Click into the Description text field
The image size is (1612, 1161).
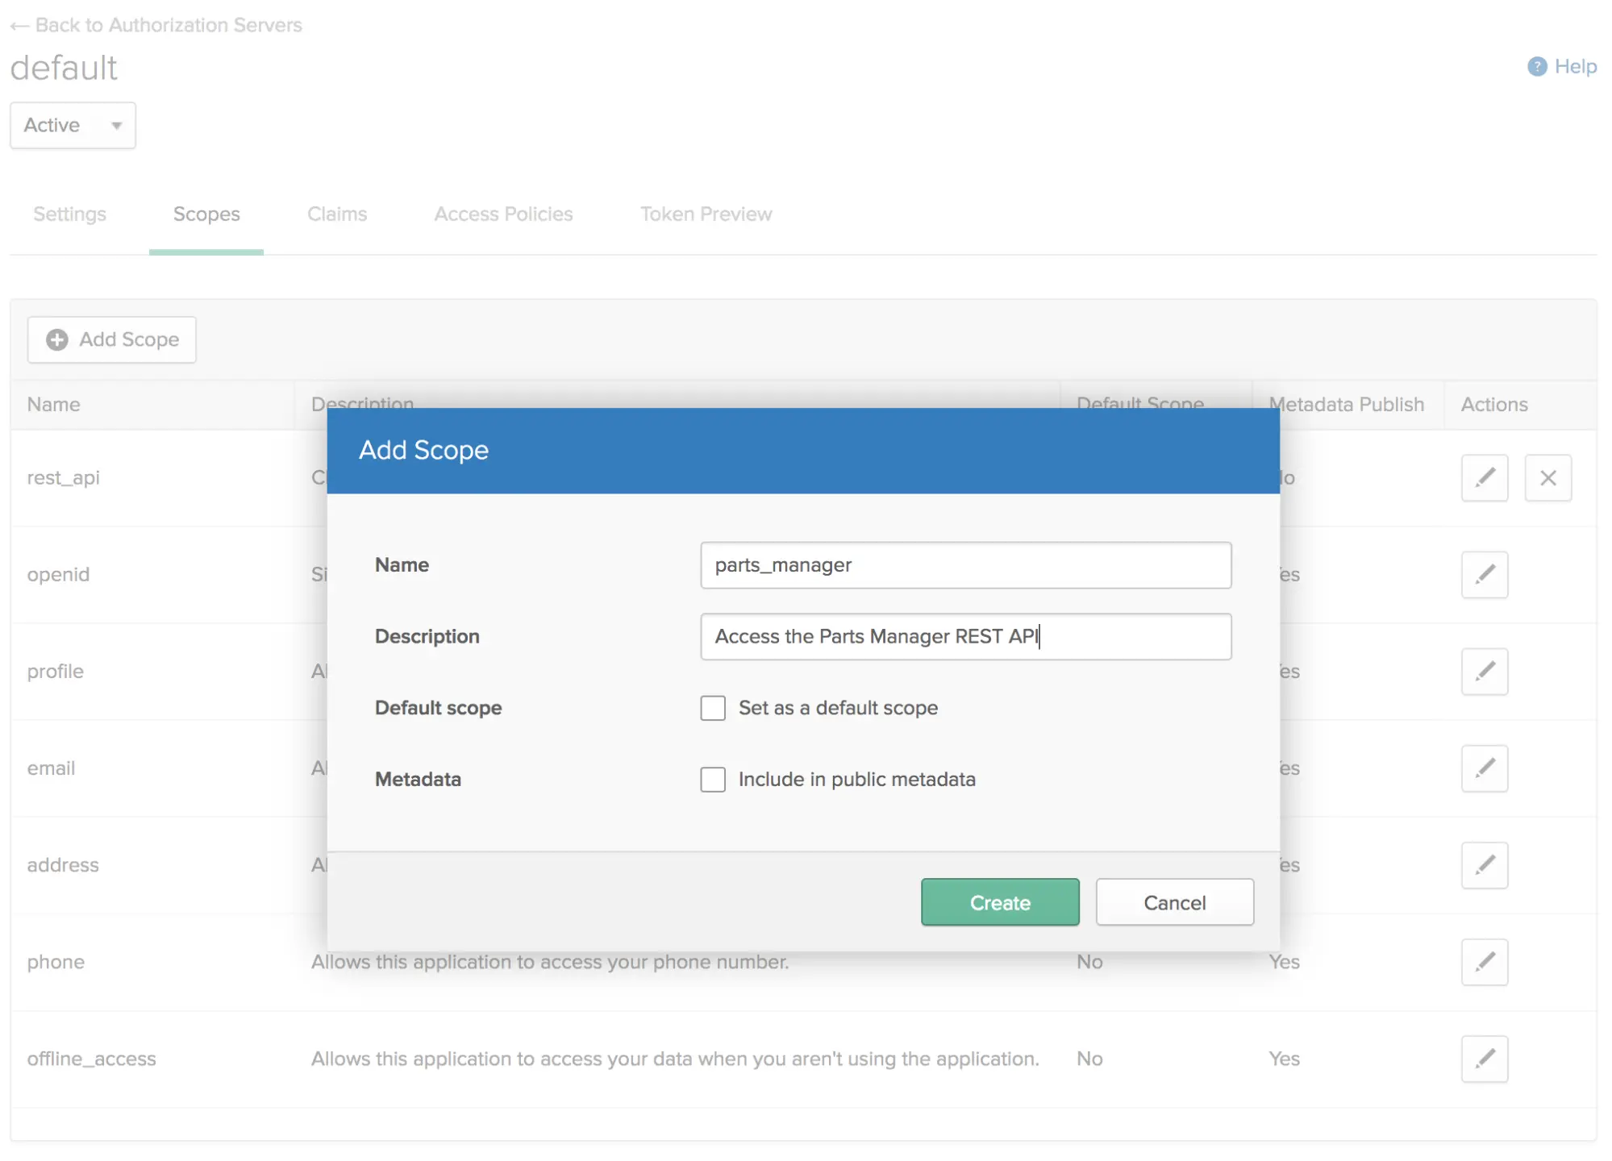(964, 637)
